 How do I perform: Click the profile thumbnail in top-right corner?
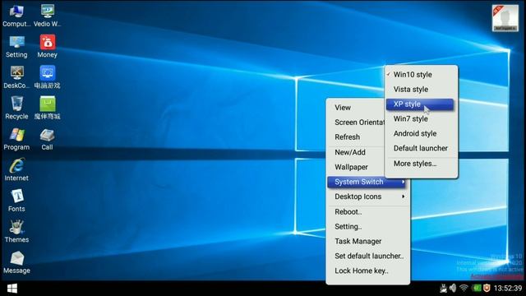[x=505, y=18]
